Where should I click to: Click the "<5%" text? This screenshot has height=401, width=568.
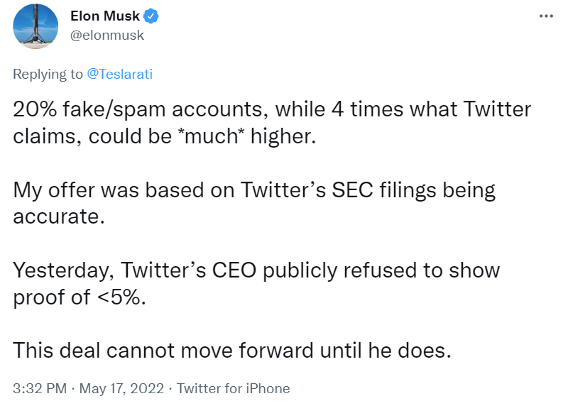[x=121, y=297]
